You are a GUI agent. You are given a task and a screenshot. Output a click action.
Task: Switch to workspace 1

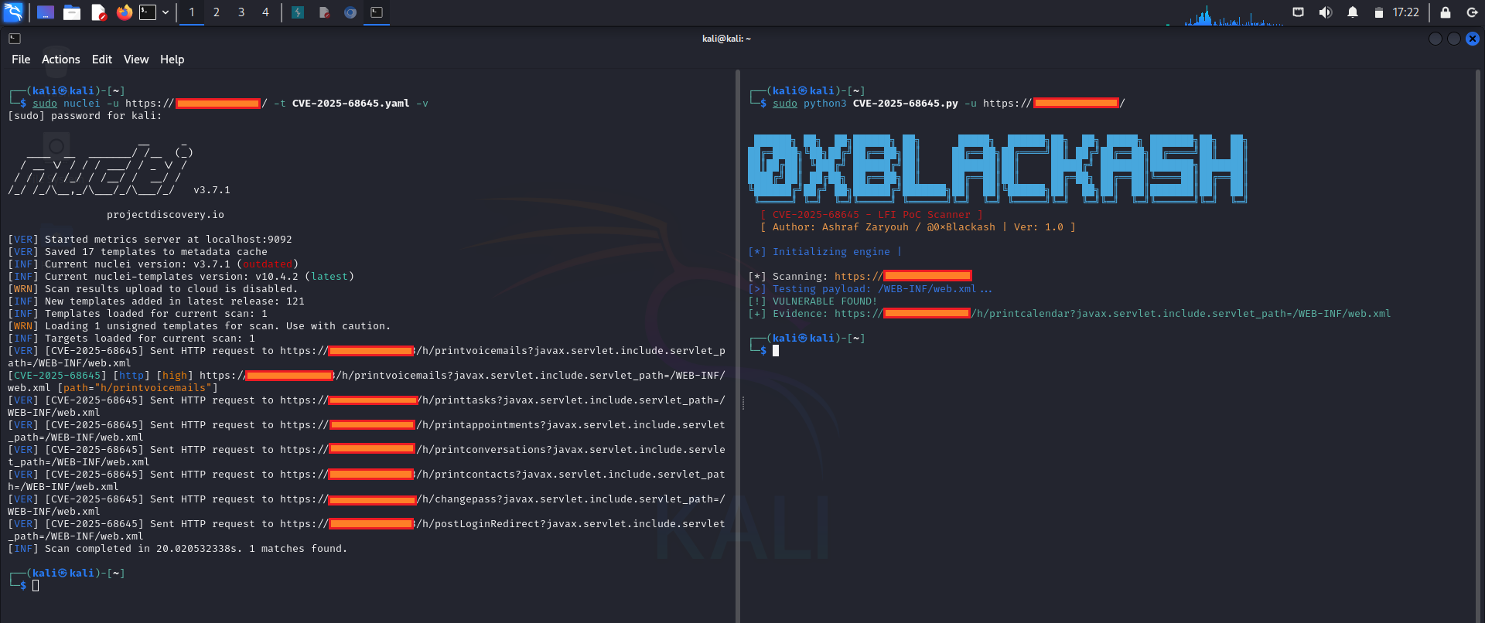192,12
